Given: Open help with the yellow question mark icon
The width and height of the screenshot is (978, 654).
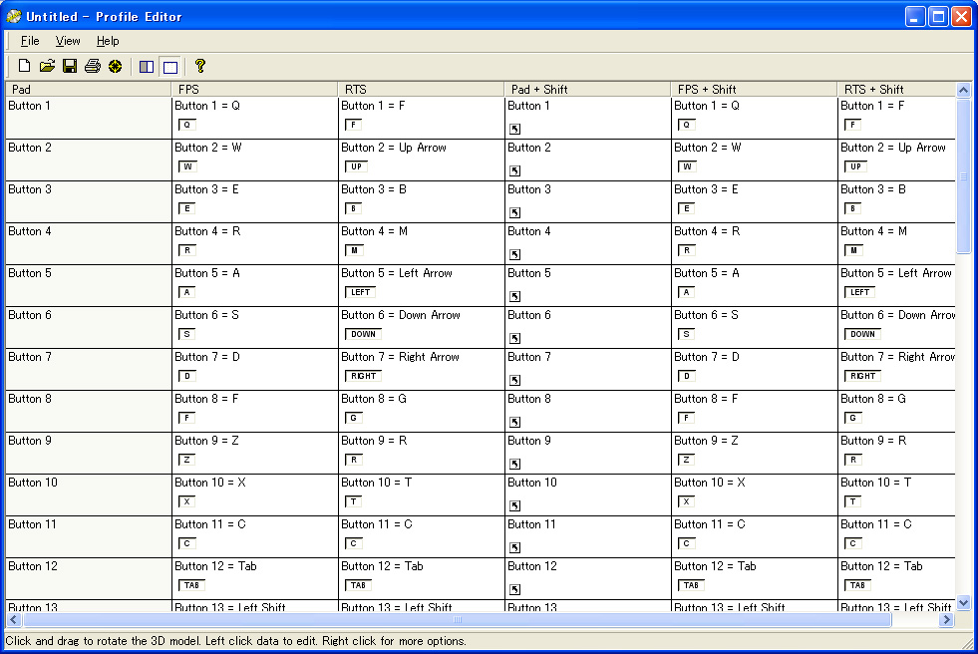Looking at the screenshot, I should tap(199, 66).
